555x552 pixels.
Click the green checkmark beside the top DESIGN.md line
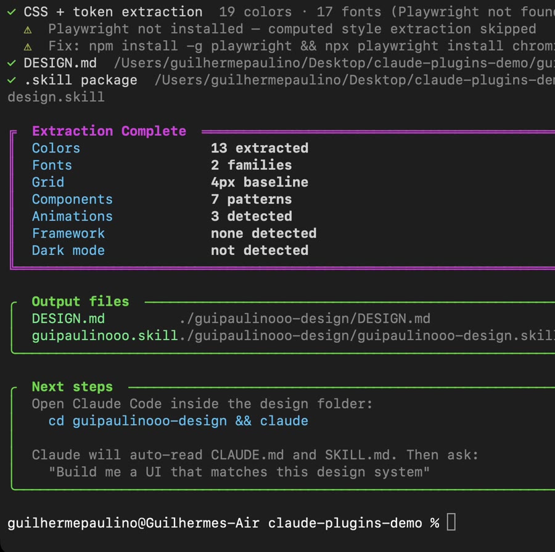click(11, 64)
